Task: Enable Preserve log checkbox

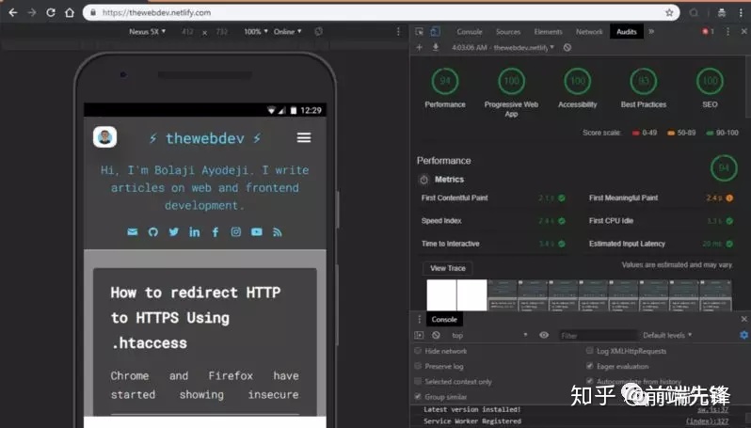Action: click(x=418, y=366)
